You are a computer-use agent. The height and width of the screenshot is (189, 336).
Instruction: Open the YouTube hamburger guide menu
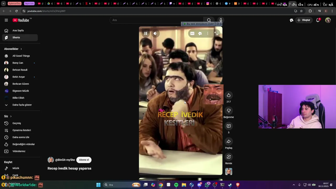point(6,20)
